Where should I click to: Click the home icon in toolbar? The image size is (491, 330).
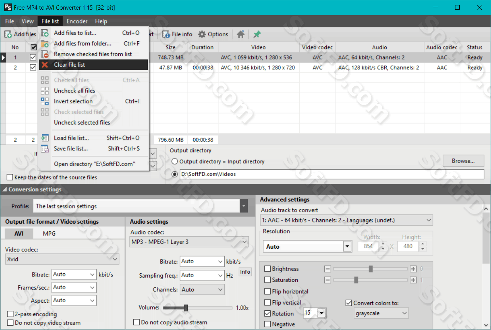pos(240,34)
